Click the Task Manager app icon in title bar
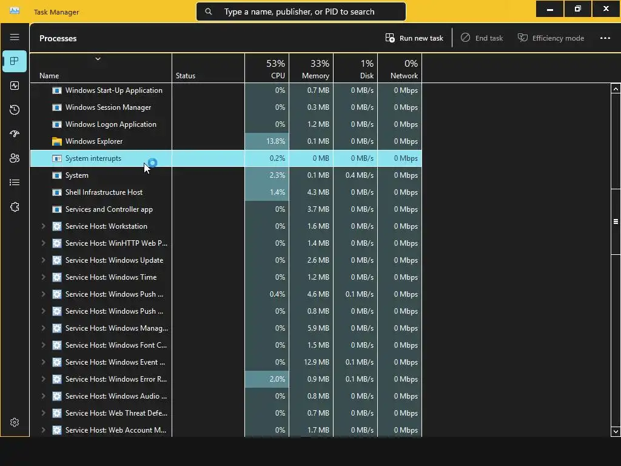The height and width of the screenshot is (466, 621). point(15,11)
